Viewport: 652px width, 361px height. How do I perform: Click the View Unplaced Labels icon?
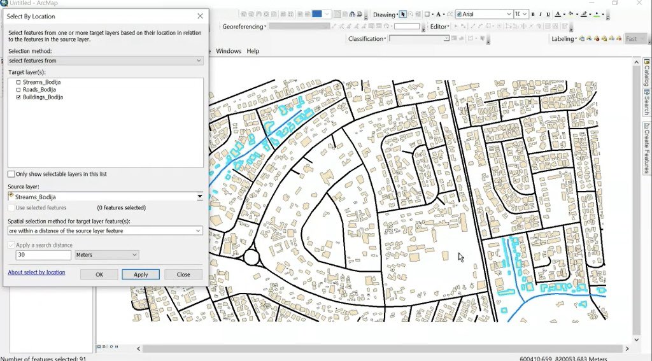pos(619,39)
